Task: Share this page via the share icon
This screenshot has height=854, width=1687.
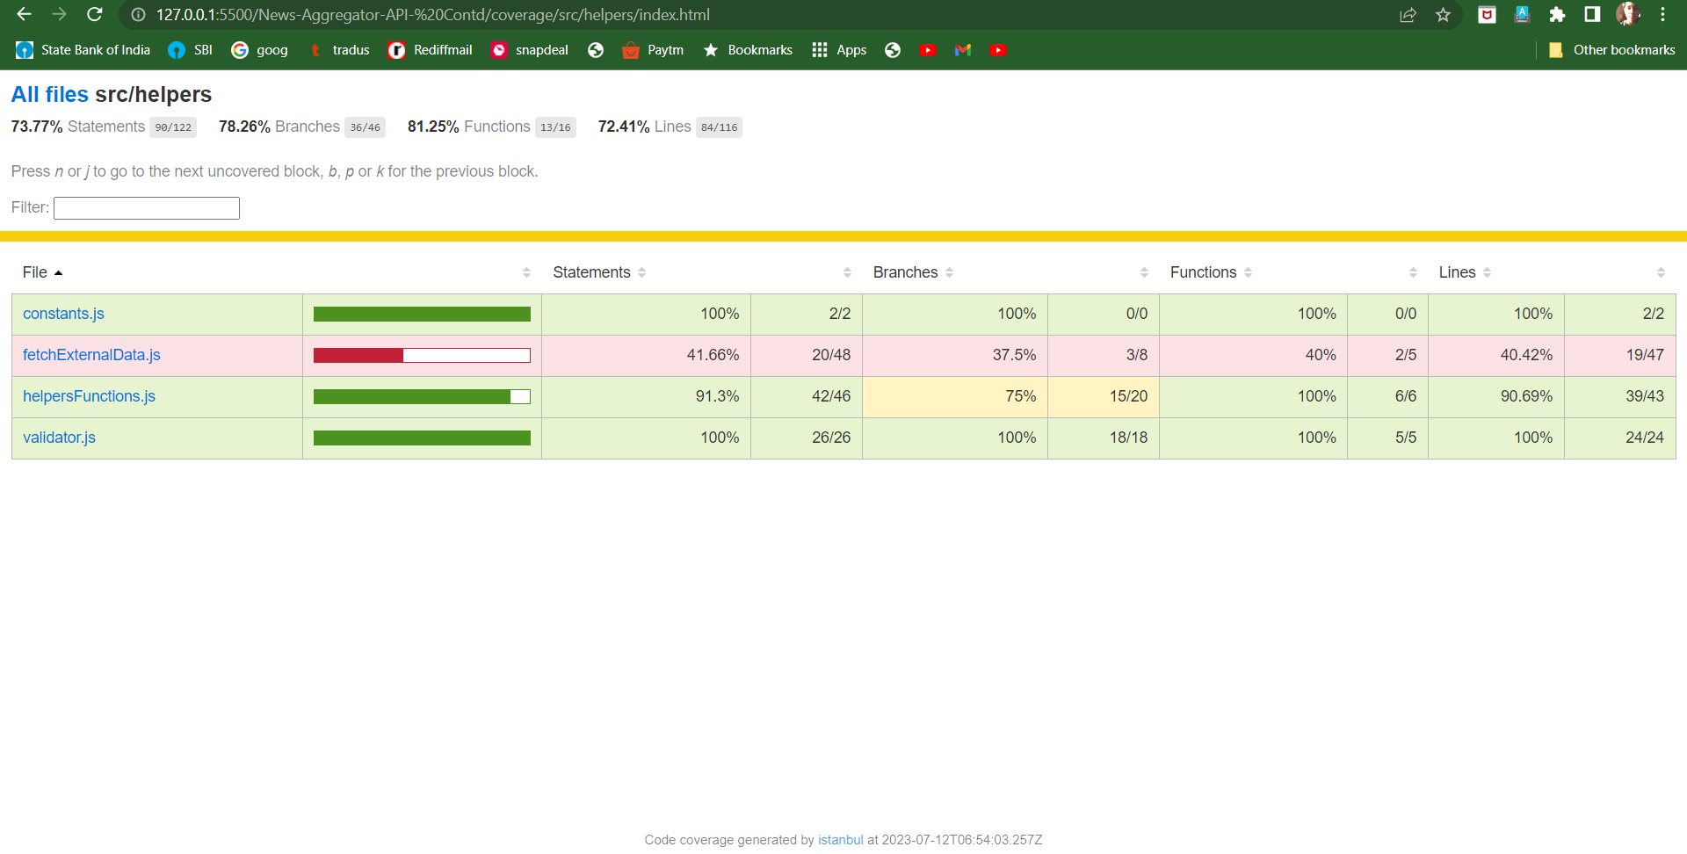Action: (x=1408, y=15)
